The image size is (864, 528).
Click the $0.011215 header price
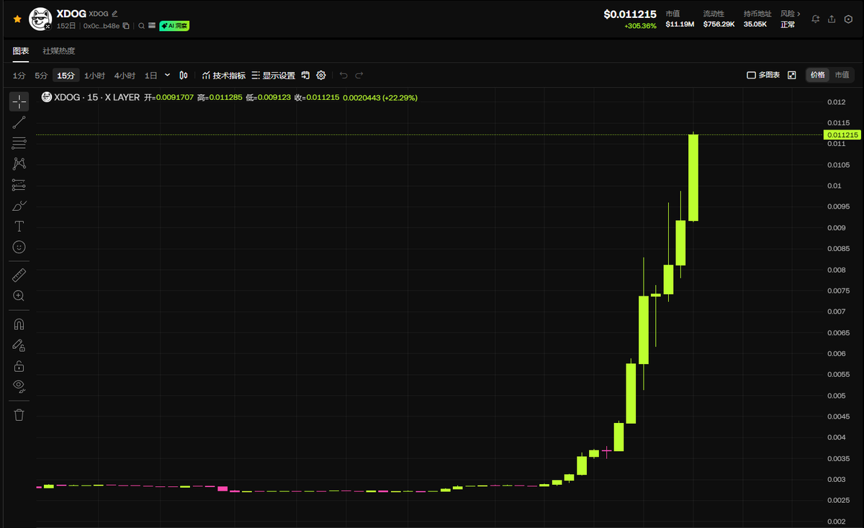pos(630,14)
